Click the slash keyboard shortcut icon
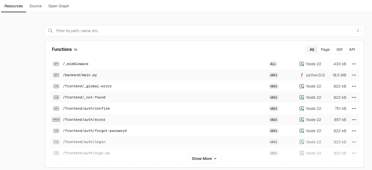Screen dimensions: 372x170 pyautogui.click(x=358, y=31)
